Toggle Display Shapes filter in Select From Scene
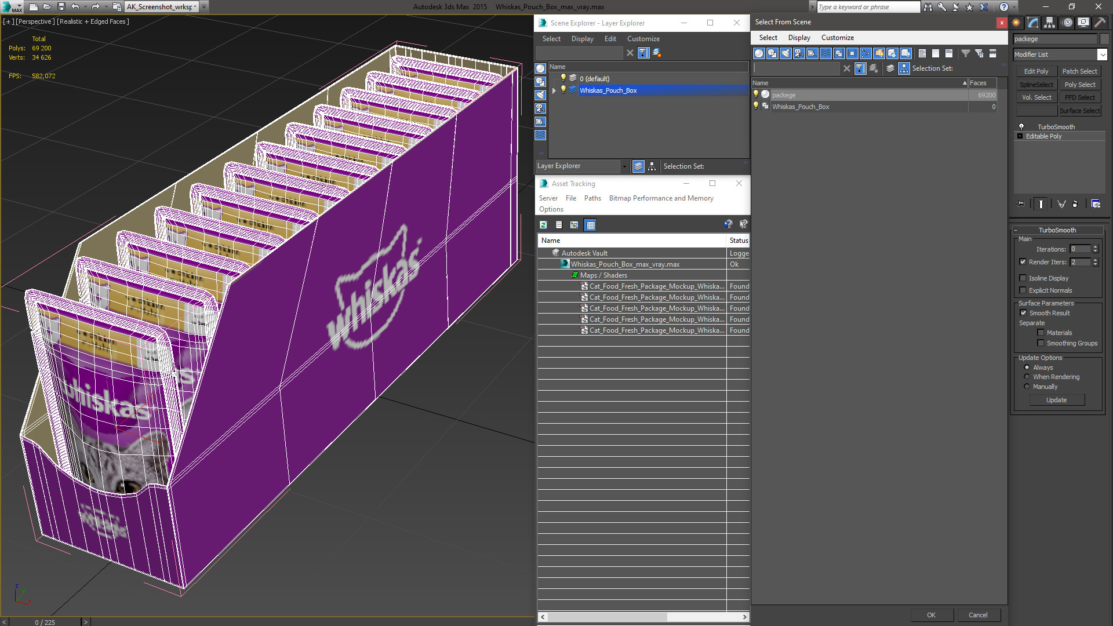This screenshot has width=1113, height=626. (x=772, y=53)
